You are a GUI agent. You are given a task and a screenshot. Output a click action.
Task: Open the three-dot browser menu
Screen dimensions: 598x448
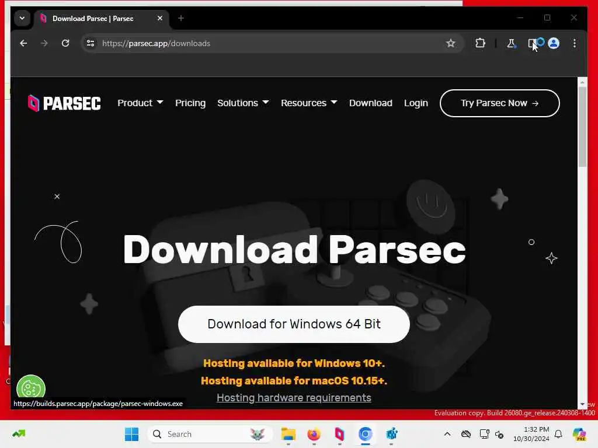[575, 43]
